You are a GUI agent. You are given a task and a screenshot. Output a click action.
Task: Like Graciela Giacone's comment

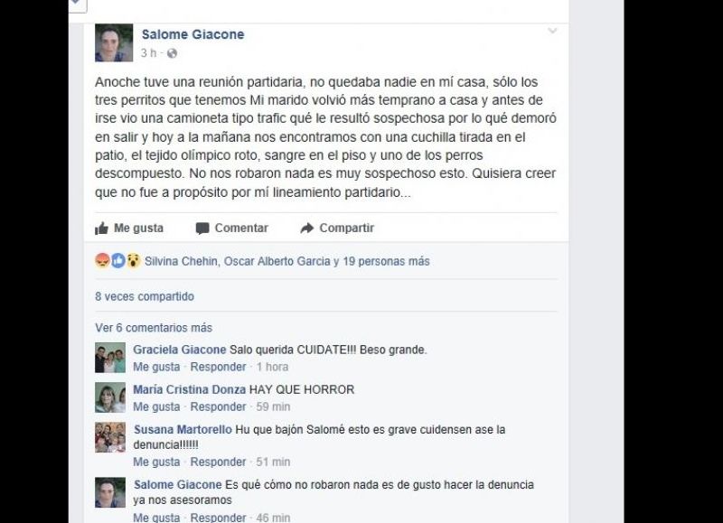pos(156,367)
